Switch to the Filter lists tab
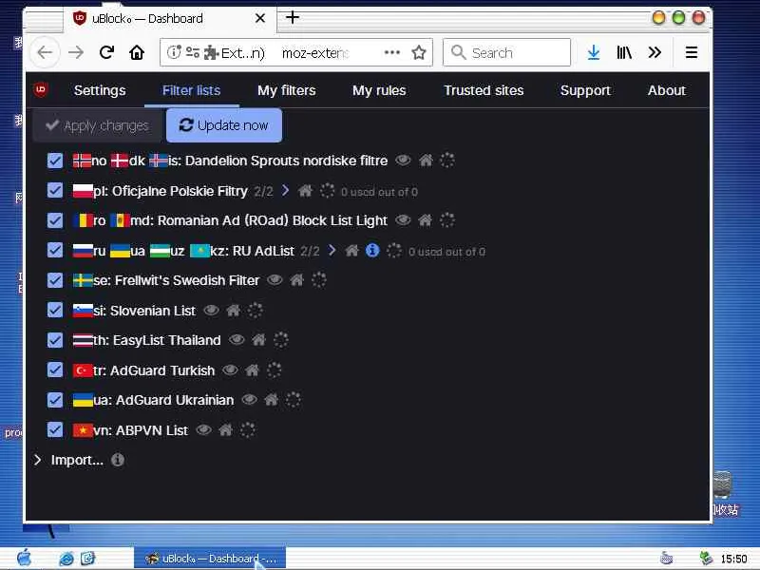This screenshot has width=760, height=570. pos(192,90)
